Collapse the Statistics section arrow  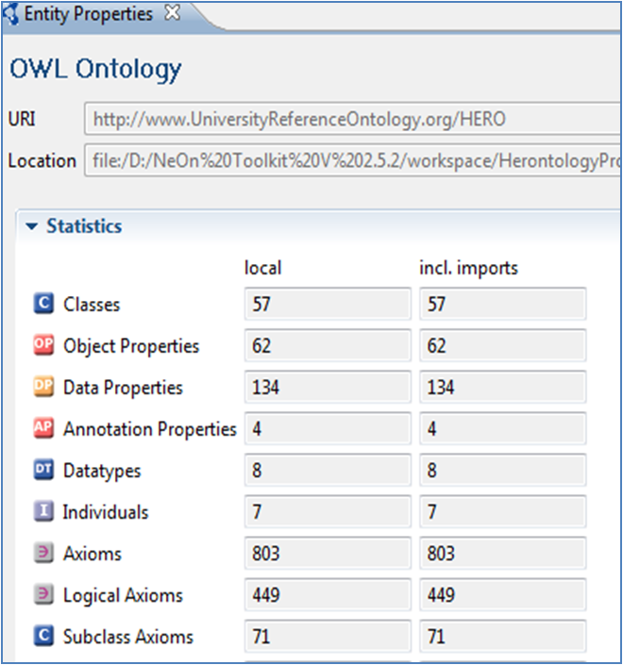tap(31, 226)
